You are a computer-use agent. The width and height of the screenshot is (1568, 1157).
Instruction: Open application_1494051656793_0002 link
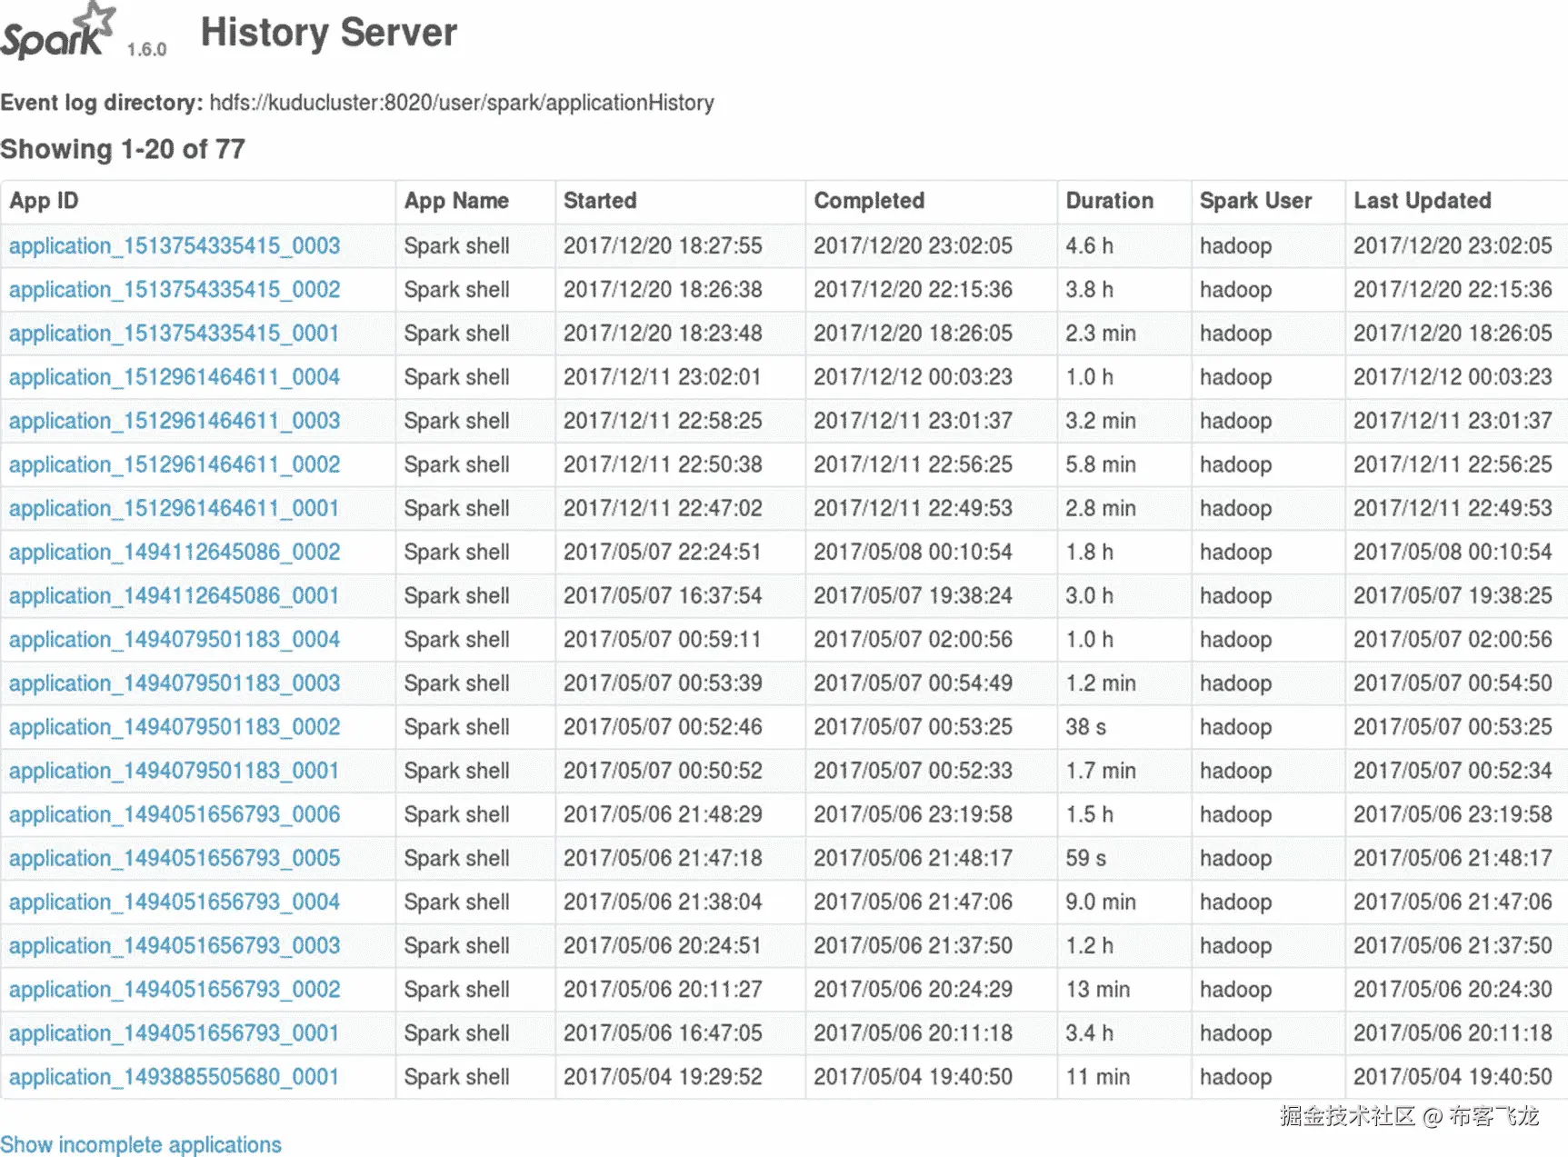click(175, 989)
